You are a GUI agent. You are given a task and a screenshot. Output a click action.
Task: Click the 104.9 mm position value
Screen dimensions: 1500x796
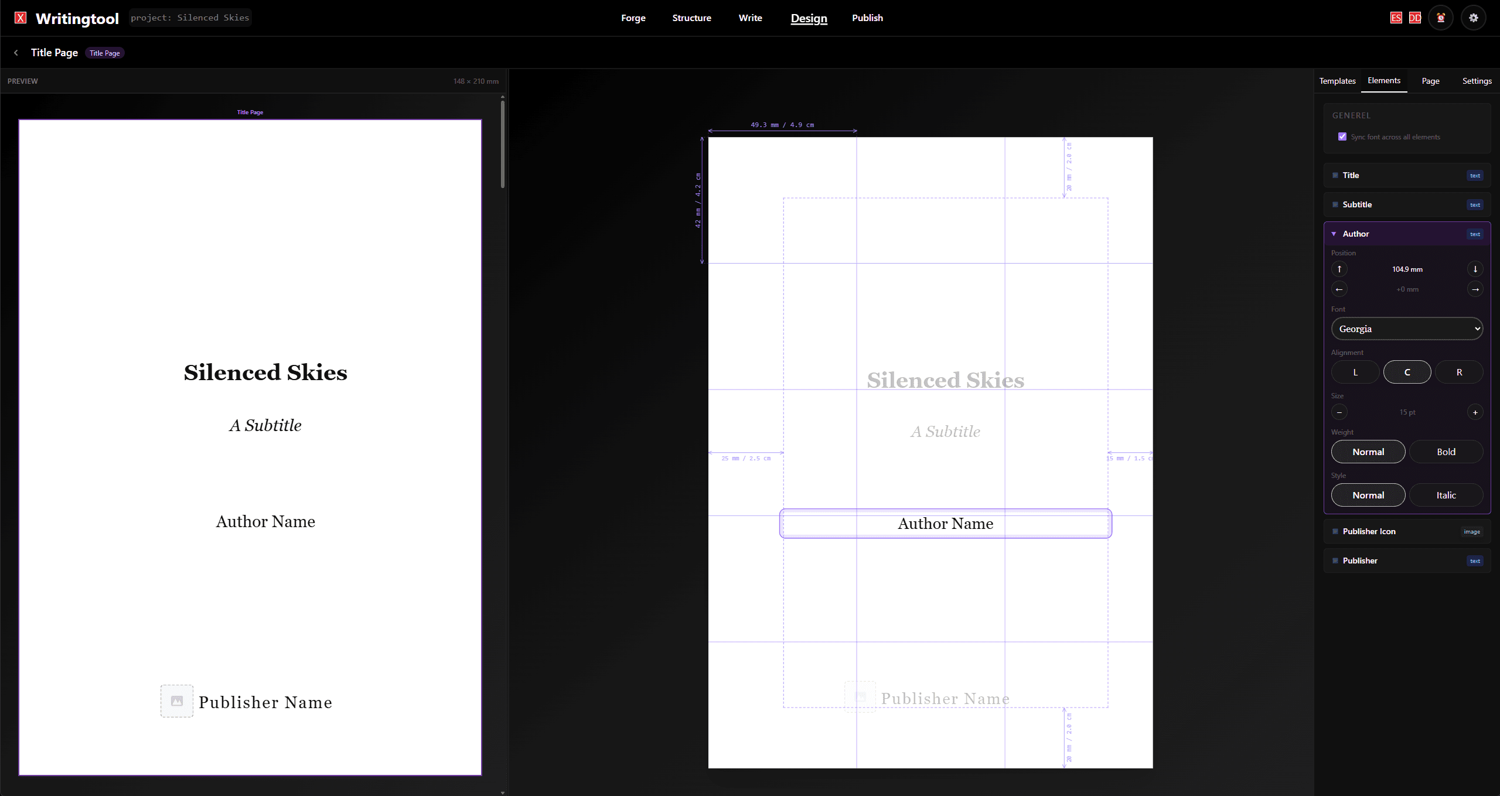click(1407, 269)
